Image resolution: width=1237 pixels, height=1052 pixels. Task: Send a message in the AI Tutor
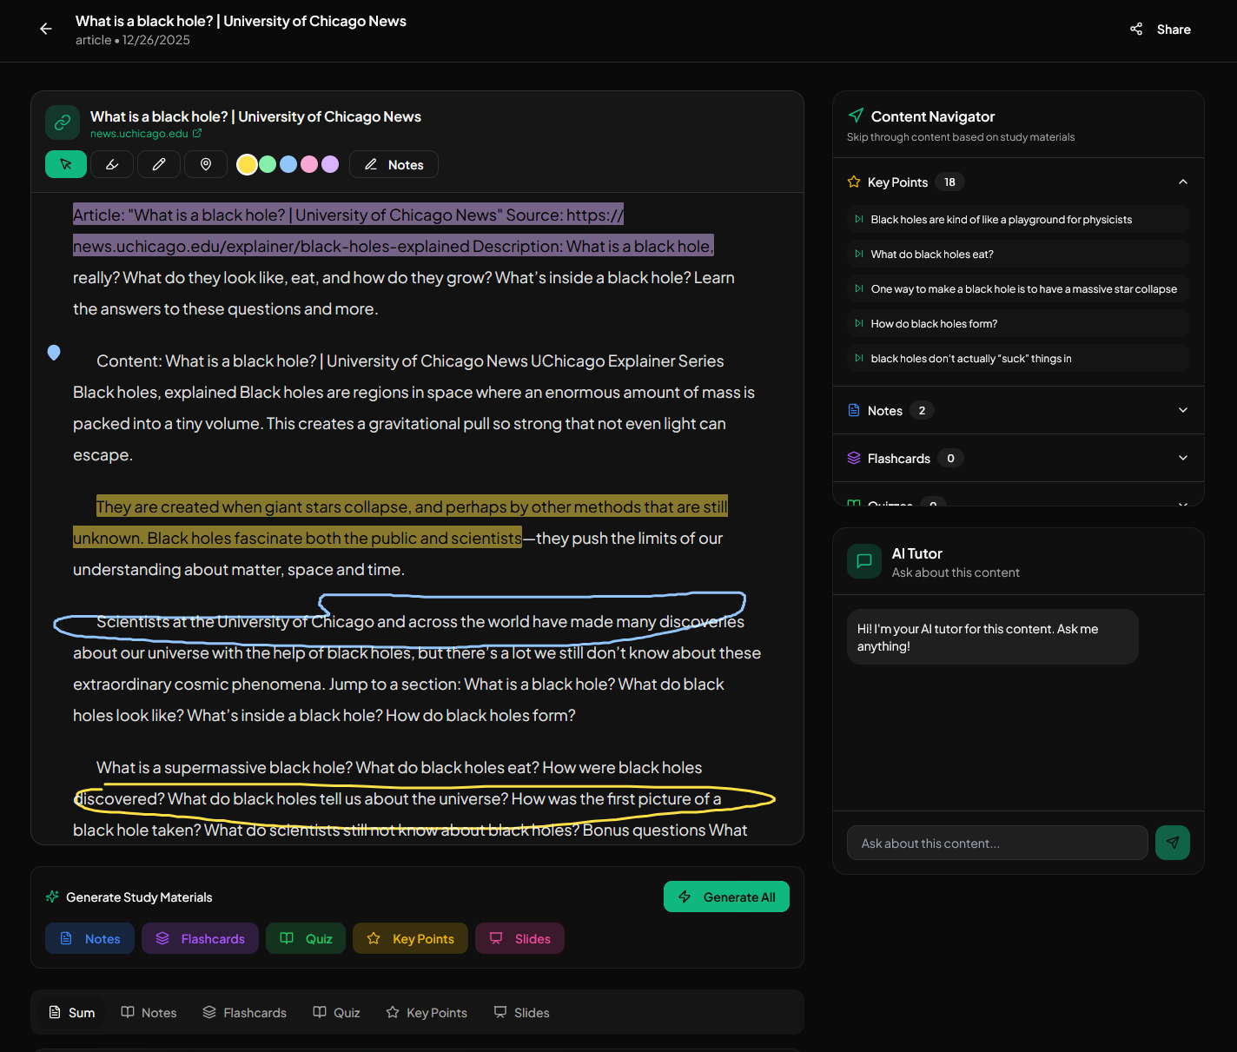point(1173,842)
